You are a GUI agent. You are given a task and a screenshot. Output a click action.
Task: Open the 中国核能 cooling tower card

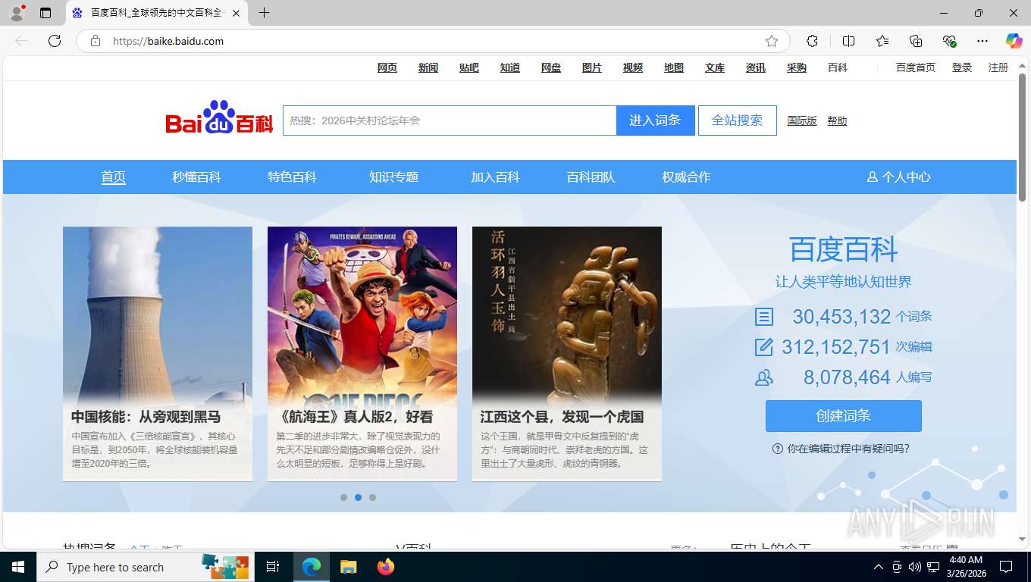158,353
